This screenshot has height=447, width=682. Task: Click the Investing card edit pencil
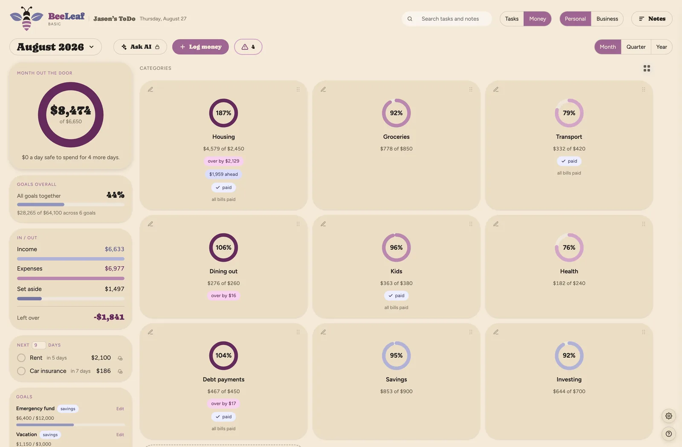pyautogui.click(x=496, y=332)
